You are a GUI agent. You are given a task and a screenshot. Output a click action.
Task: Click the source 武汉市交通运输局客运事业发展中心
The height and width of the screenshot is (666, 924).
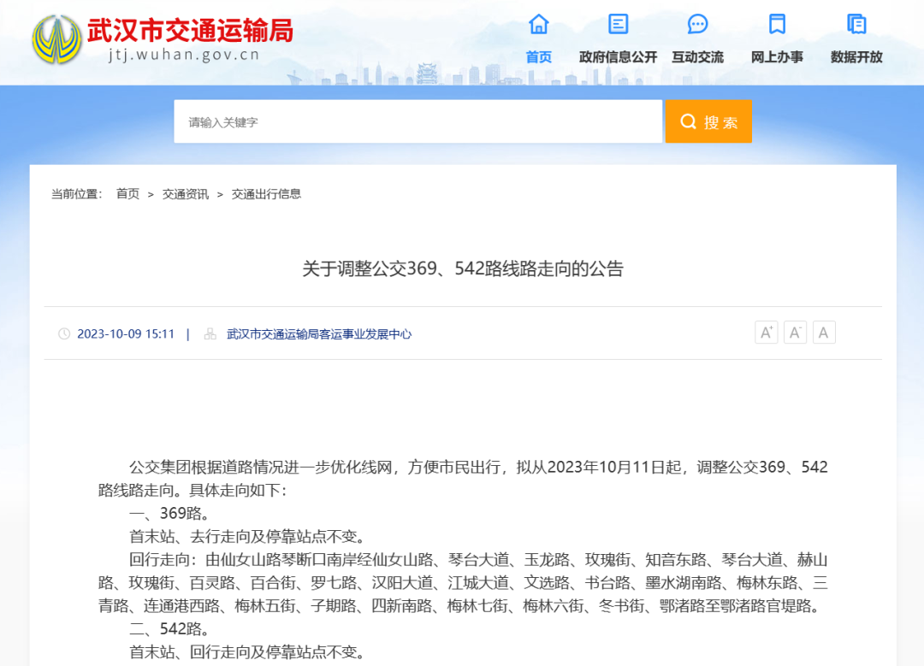[x=318, y=334]
